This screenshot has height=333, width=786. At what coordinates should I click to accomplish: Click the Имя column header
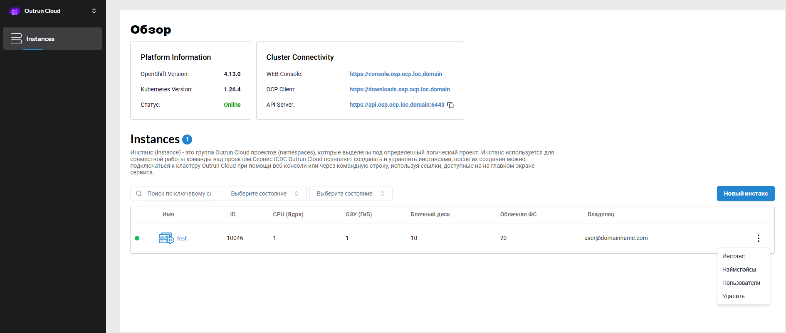168,214
